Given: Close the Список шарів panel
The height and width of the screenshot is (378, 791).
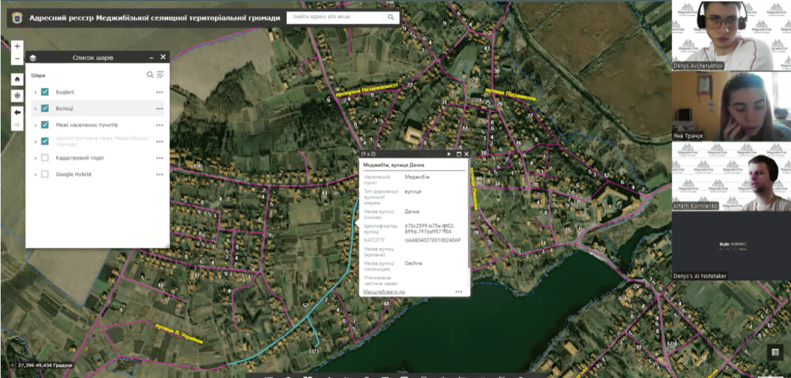Looking at the screenshot, I should pyautogui.click(x=163, y=57).
